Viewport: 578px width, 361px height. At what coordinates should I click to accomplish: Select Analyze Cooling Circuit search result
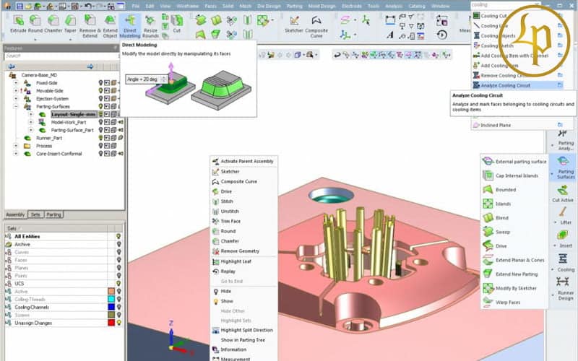(x=517, y=85)
